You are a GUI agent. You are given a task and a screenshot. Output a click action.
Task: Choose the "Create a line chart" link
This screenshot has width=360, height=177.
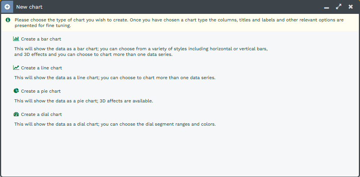tap(41, 68)
